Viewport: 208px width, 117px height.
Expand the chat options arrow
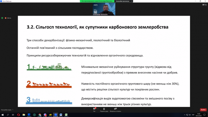pyautogui.click(x=98, y=109)
